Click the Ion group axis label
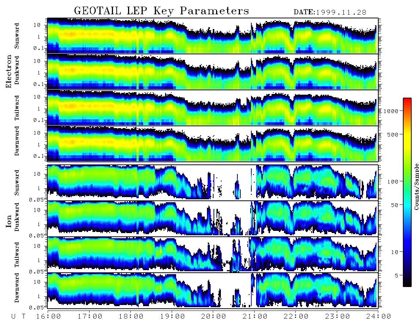Viewport: 419px width, 323px height. (x=9, y=221)
